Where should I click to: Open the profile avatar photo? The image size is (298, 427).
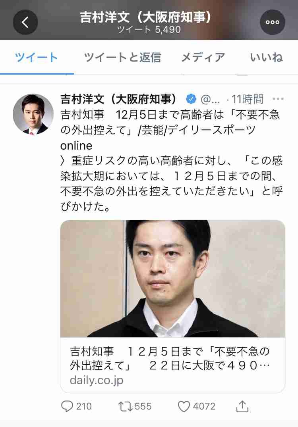pos(33,114)
